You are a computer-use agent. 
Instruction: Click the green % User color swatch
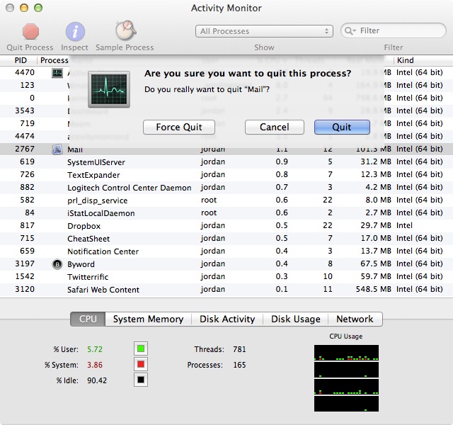(141, 348)
